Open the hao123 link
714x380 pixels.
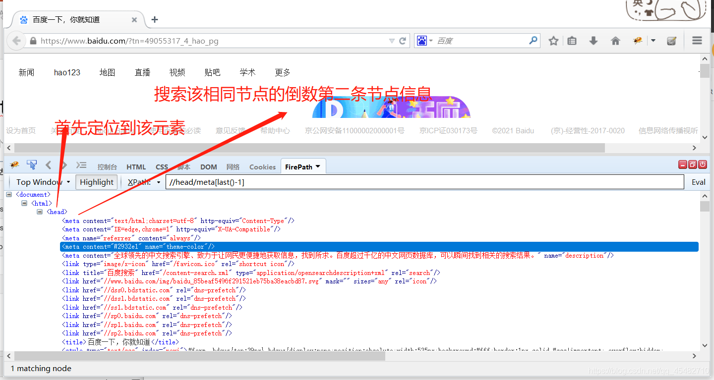(67, 72)
